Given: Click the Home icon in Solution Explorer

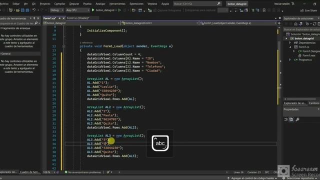Looking at the screenshot, I should [x=295, y=24].
